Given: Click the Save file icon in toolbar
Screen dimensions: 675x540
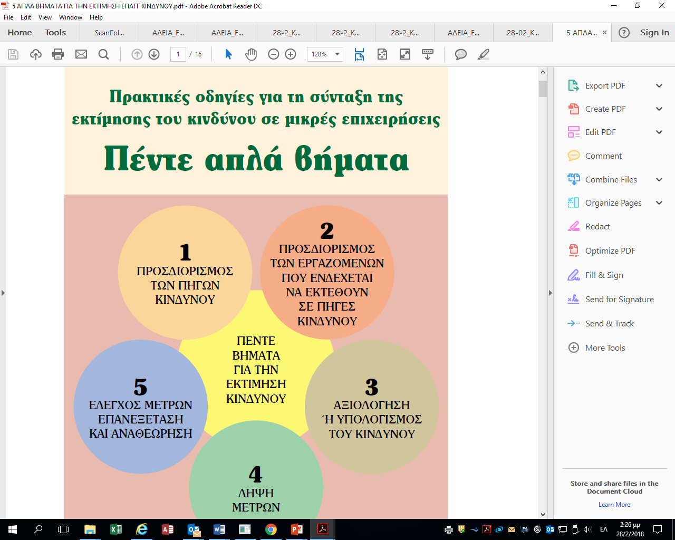Looking at the screenshot, I should 13,54.
